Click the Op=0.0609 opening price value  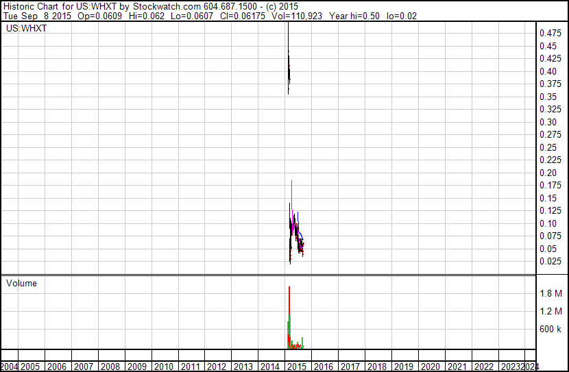[100, 16]
